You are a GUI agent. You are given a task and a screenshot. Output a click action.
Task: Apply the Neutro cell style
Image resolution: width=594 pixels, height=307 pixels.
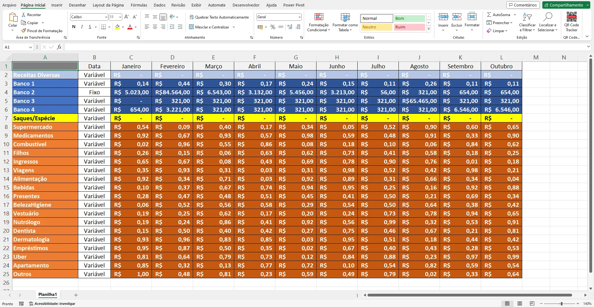click(377, 27)
